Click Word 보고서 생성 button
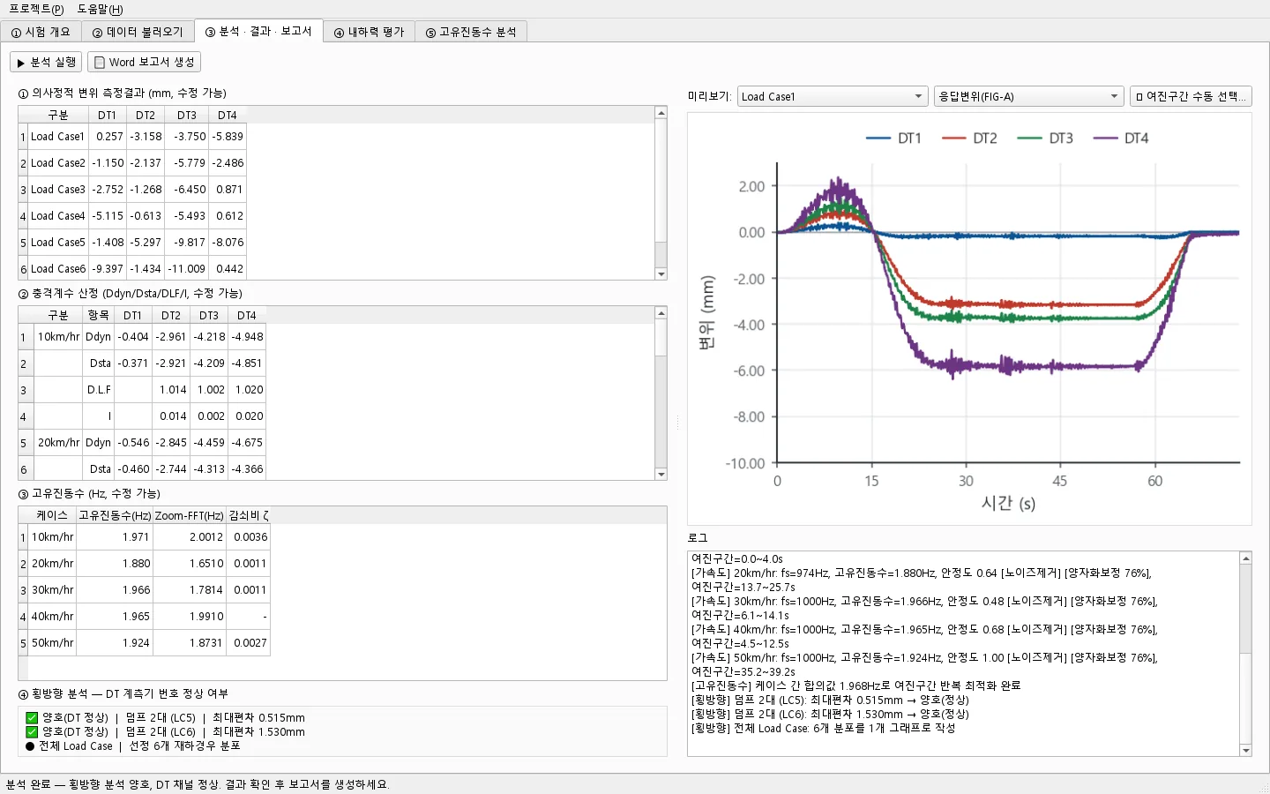 [144, 62]
